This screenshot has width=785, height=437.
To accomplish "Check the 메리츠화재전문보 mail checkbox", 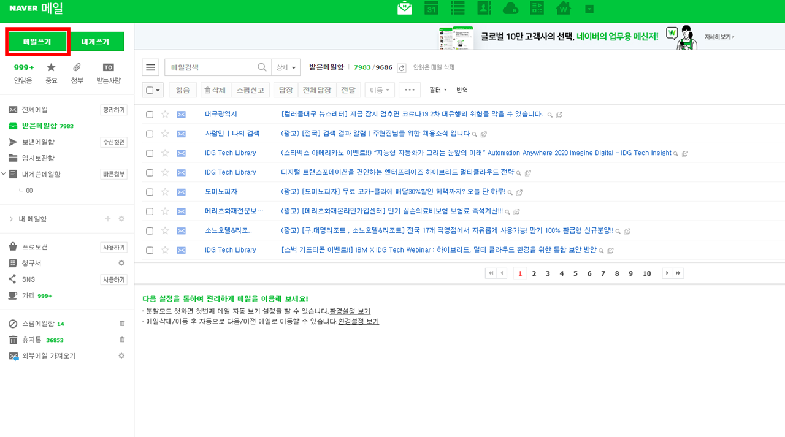I will click(x=150, y=211).
